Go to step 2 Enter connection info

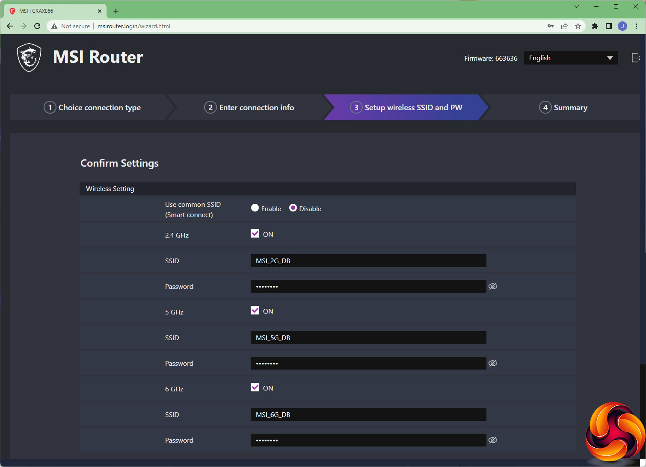click(249, 107)
